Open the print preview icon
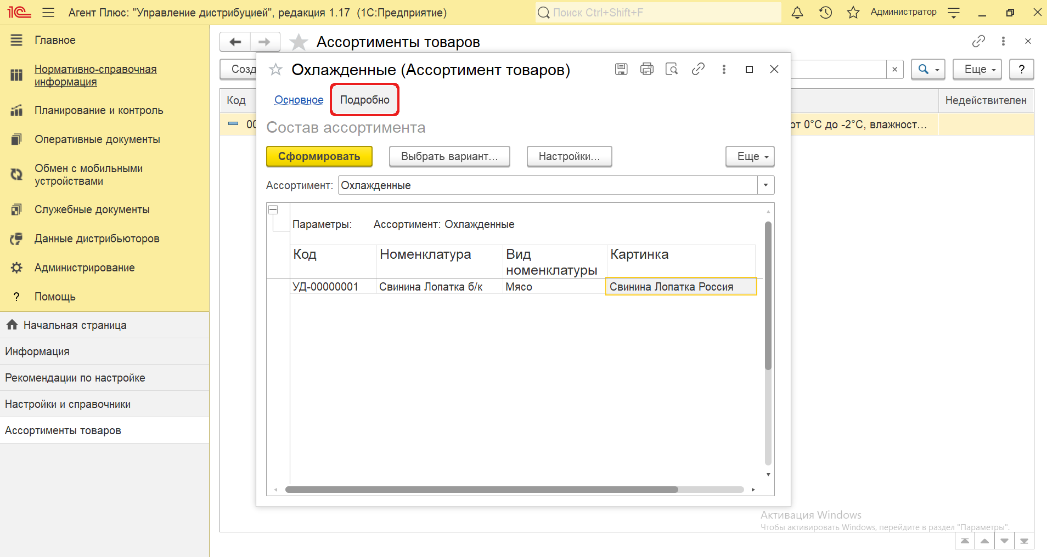This screenshot has width=1047, height=557. coord(672,69)
